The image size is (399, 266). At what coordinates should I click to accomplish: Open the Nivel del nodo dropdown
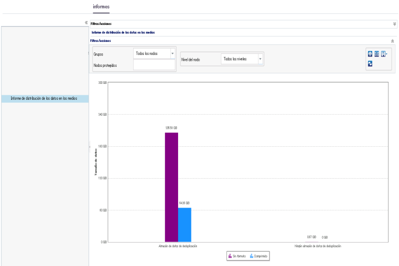(260, 59)
